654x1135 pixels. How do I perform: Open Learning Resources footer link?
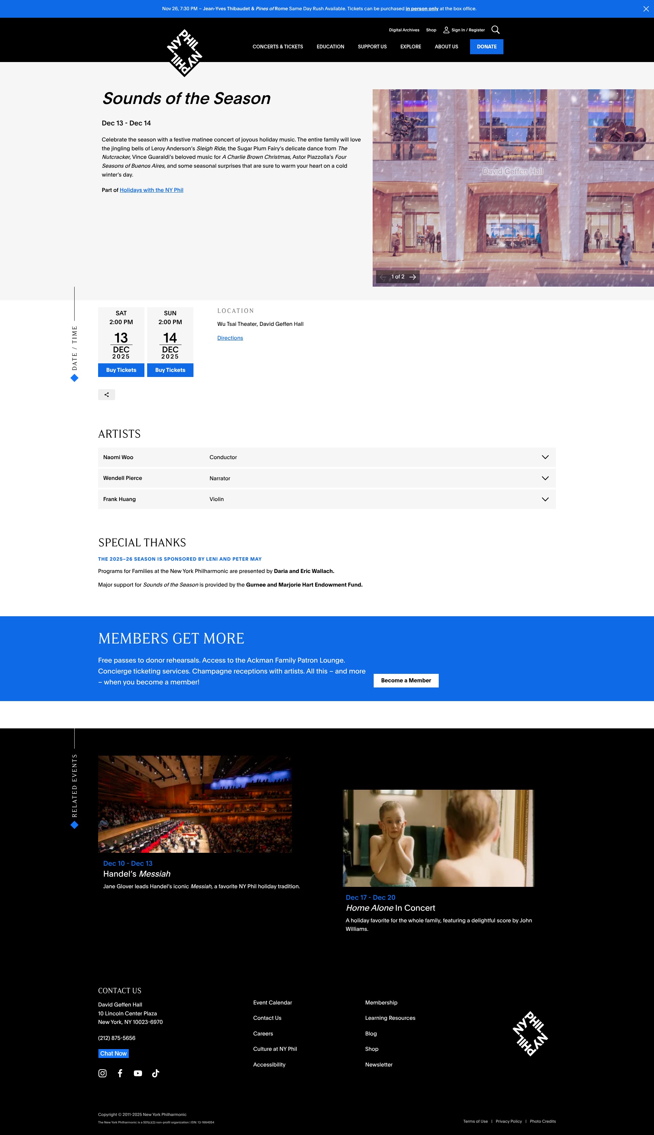point(390,1018)
